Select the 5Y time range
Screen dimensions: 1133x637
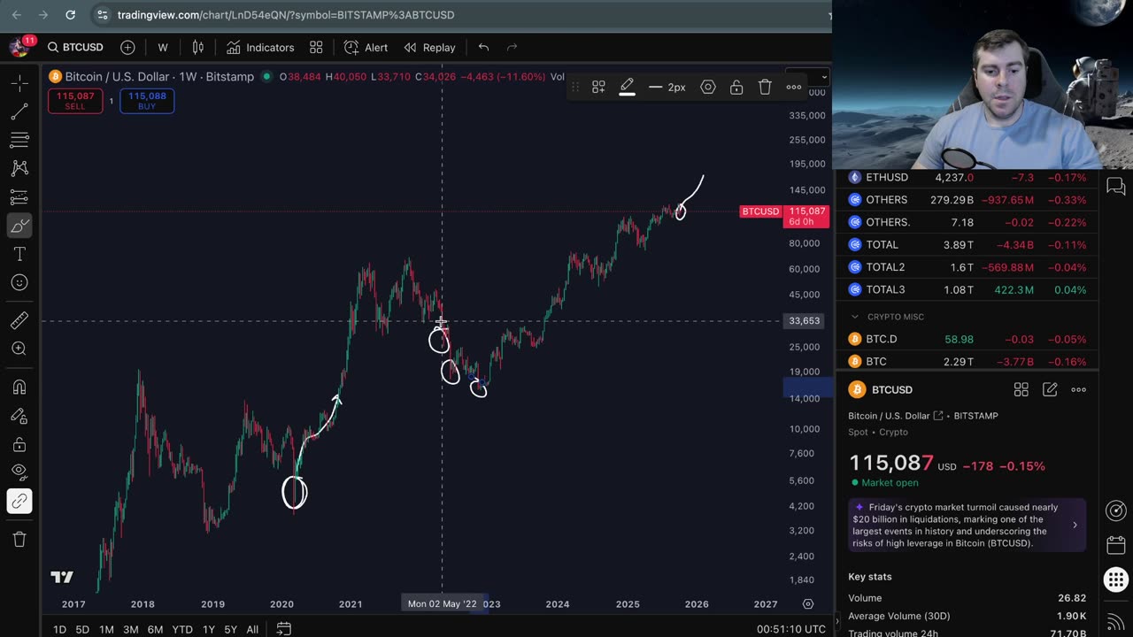230,629
